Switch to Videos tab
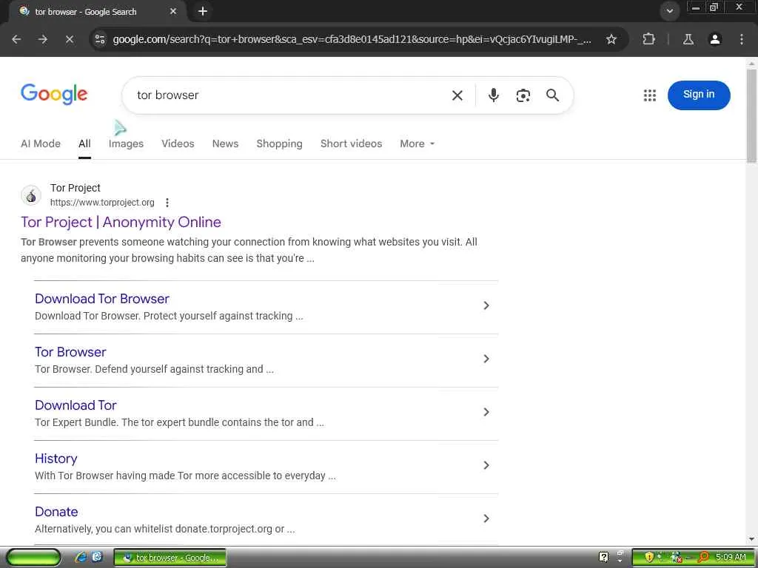758x568 pixels. tap(178, 143)
